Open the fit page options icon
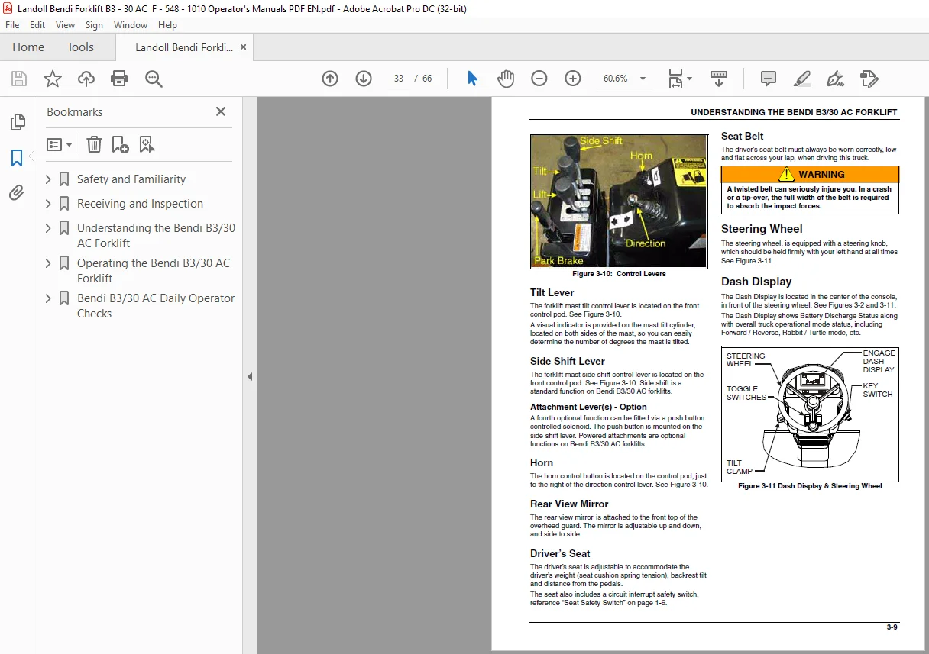The image size is (929, 654). pos(680,79)
